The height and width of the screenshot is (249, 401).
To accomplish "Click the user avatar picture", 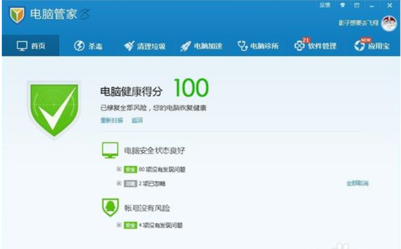I will click(389, 24).
